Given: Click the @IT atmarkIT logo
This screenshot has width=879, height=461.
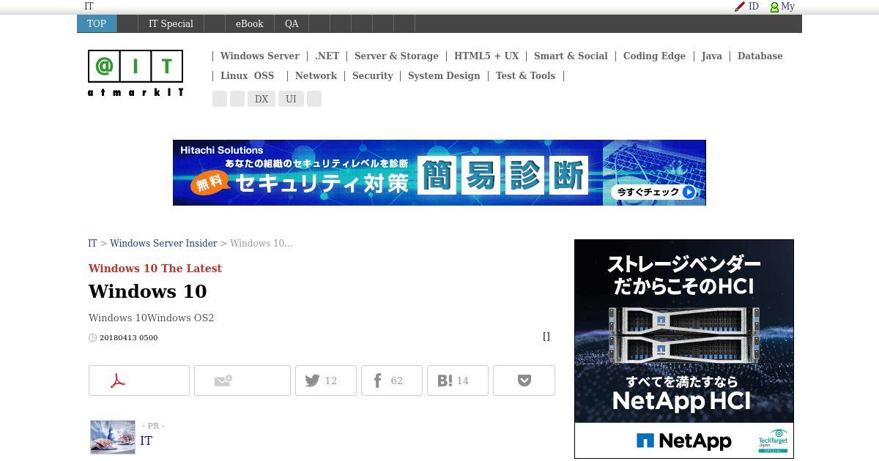Looking at the screenshot, I should (x=136, y=73).
